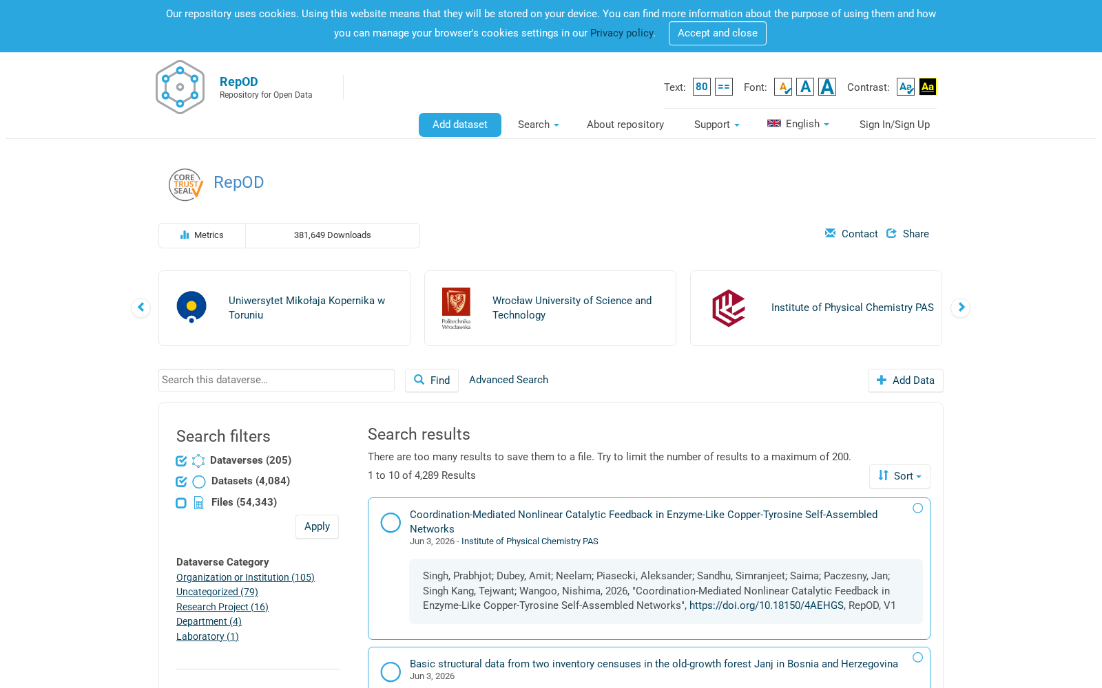This screenshot has height=688, width=1102.
Task: Open Institute of Physical Chemistry PAS result link
Action: tap(530, 541)
